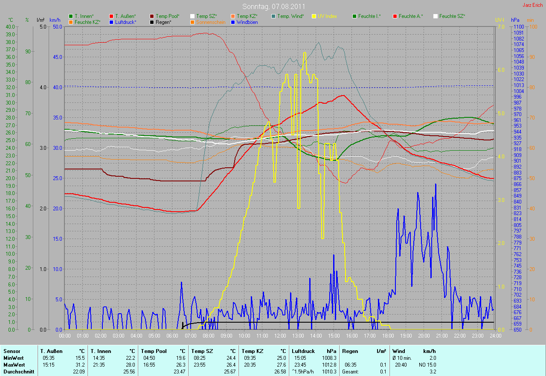Select the 'Feuchte I.*' legend label

(x=369, y=16)
